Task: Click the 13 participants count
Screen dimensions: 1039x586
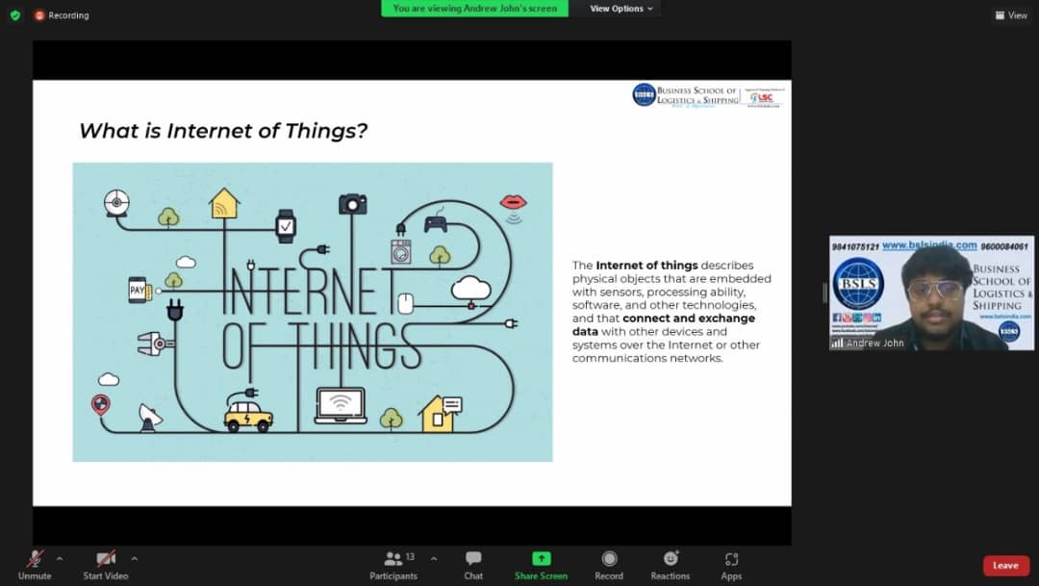Action: click(x=410, y=557)
